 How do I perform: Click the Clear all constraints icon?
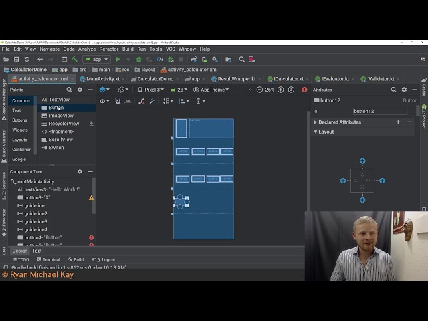141,101
